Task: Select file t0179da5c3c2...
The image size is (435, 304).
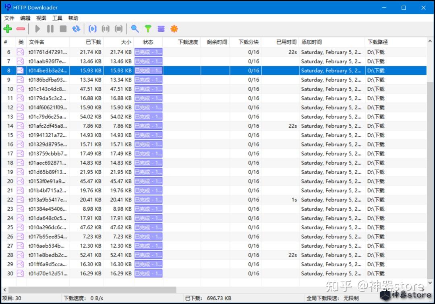Action: [47, 98]
